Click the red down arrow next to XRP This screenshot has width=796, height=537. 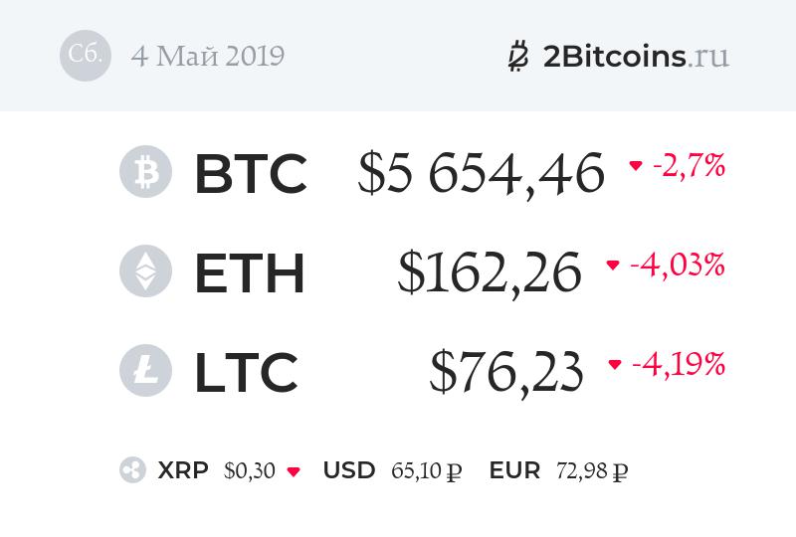point(294,471)
